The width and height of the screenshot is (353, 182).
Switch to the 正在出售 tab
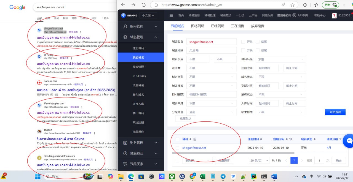(x=237, y=26)
